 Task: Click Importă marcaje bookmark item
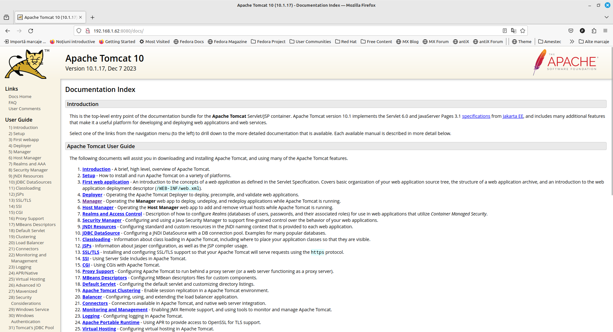(x=25, y=41)
